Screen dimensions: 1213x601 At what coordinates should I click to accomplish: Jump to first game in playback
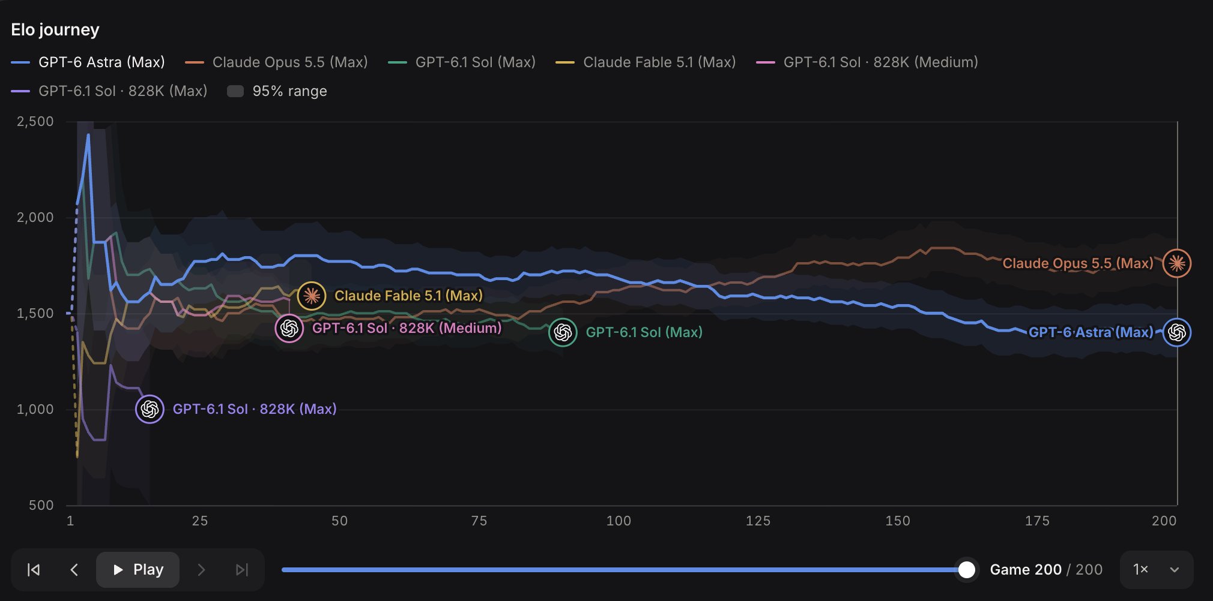[34, 570]
